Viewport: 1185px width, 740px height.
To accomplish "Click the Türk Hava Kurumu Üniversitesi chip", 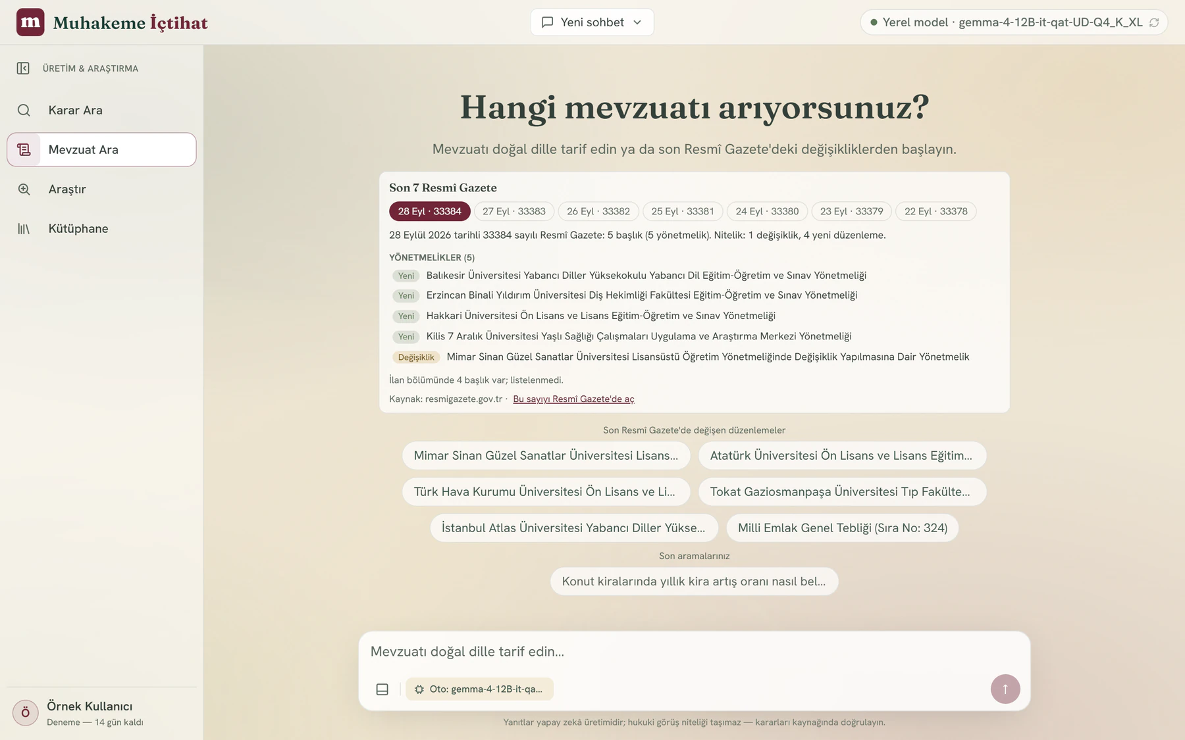I will point(546,491).
